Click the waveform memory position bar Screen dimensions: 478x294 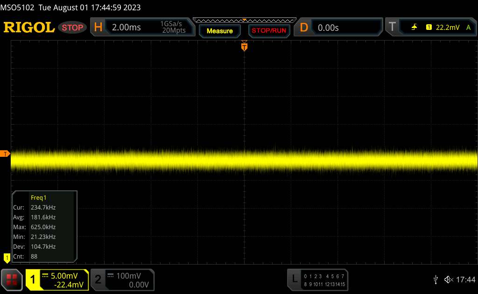(245, 20)
